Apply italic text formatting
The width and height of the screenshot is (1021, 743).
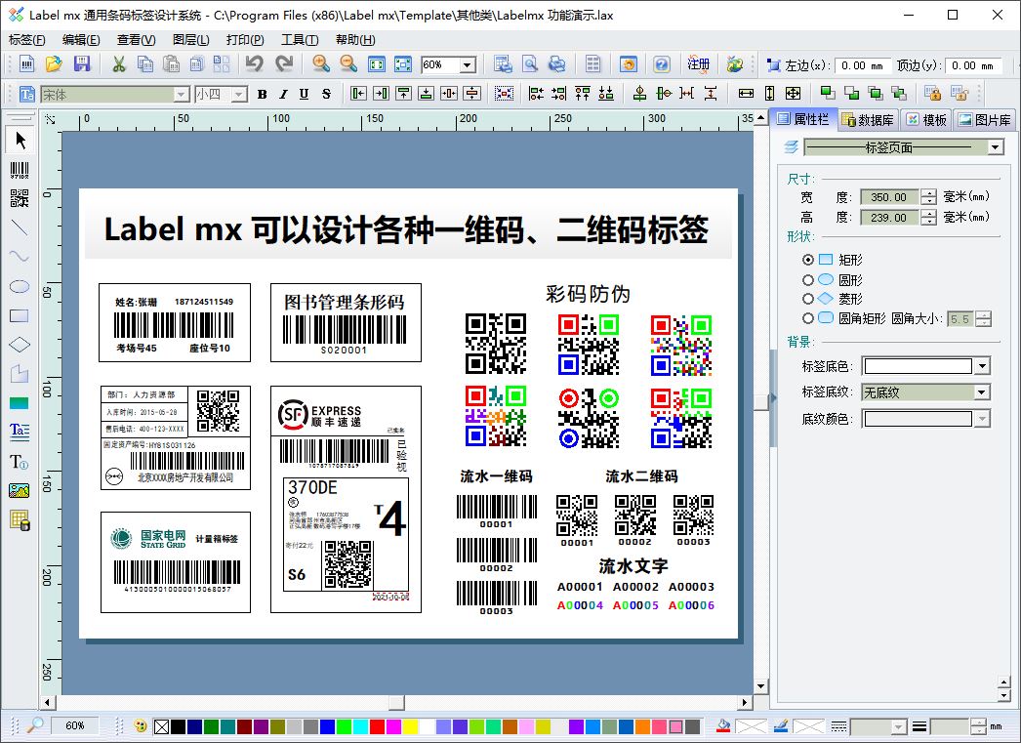point(283,95)
